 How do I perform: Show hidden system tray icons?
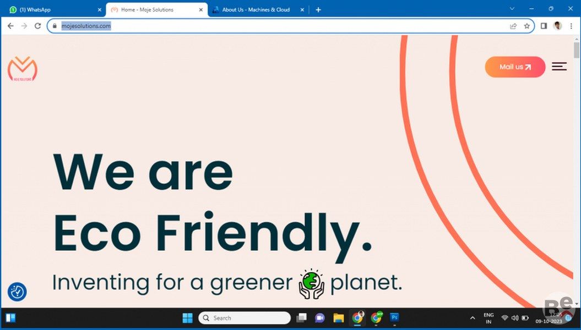(x=472, y=318)
